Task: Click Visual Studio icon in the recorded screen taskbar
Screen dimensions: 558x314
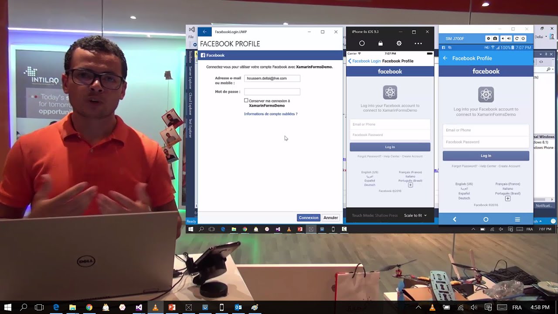Action: point(278,229)
